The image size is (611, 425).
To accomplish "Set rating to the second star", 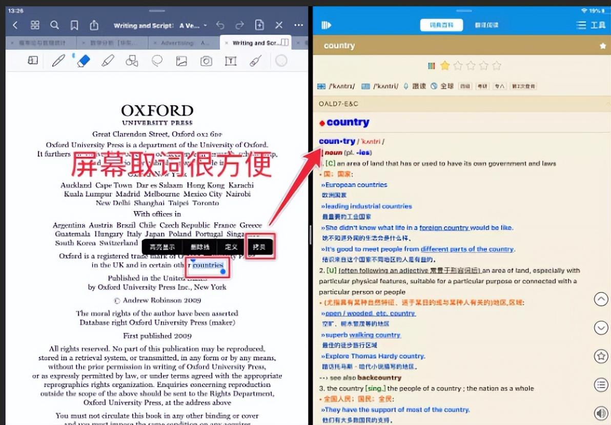I will tap(458, 66).
